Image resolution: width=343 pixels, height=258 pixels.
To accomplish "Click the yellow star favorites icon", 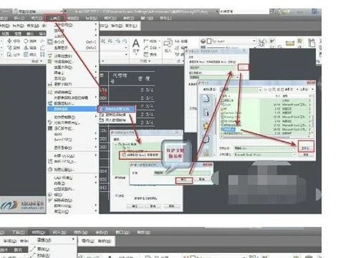I will [x=206, y=126].
